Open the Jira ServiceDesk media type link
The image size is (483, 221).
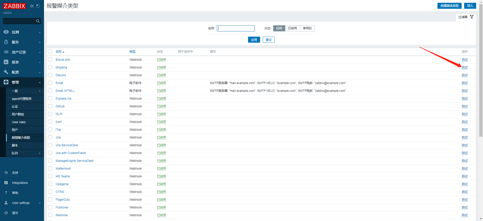67,145
